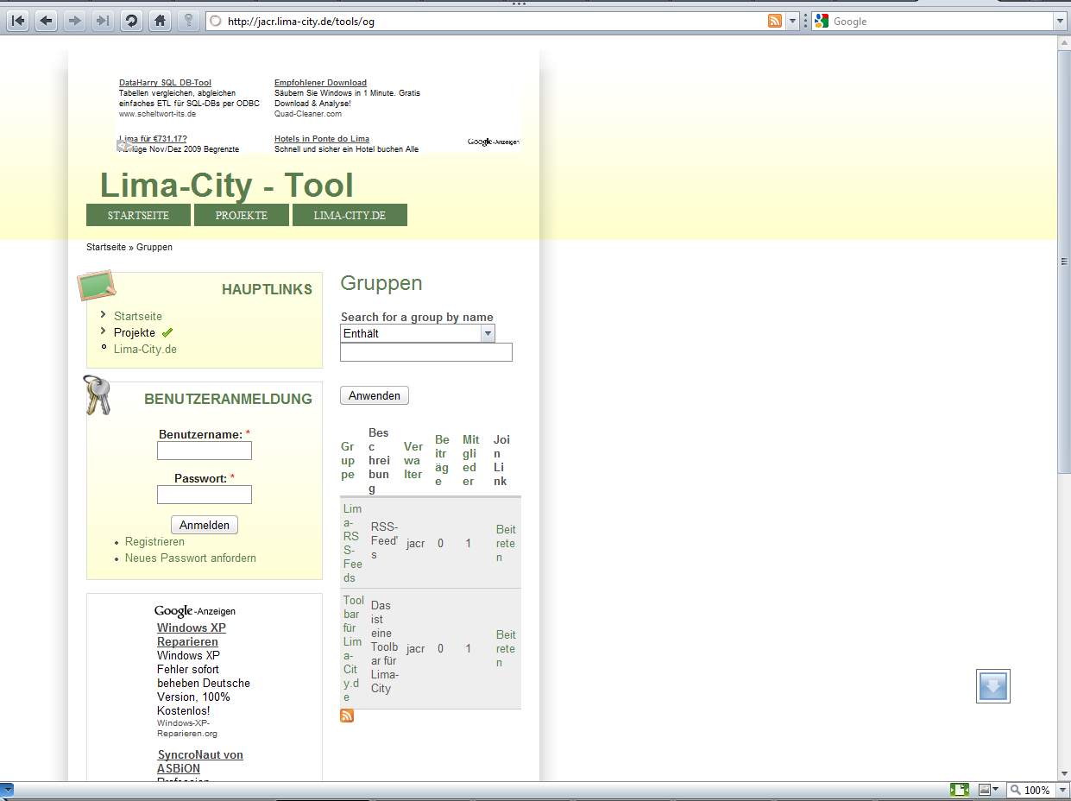Open Windows XP Reparieren ad

coord(192,634)
